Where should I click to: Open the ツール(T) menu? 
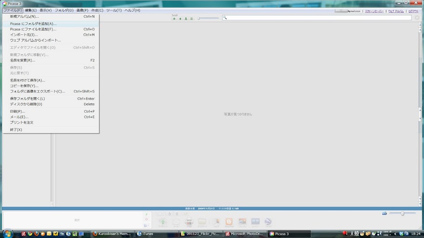click(x=114, y=10)
